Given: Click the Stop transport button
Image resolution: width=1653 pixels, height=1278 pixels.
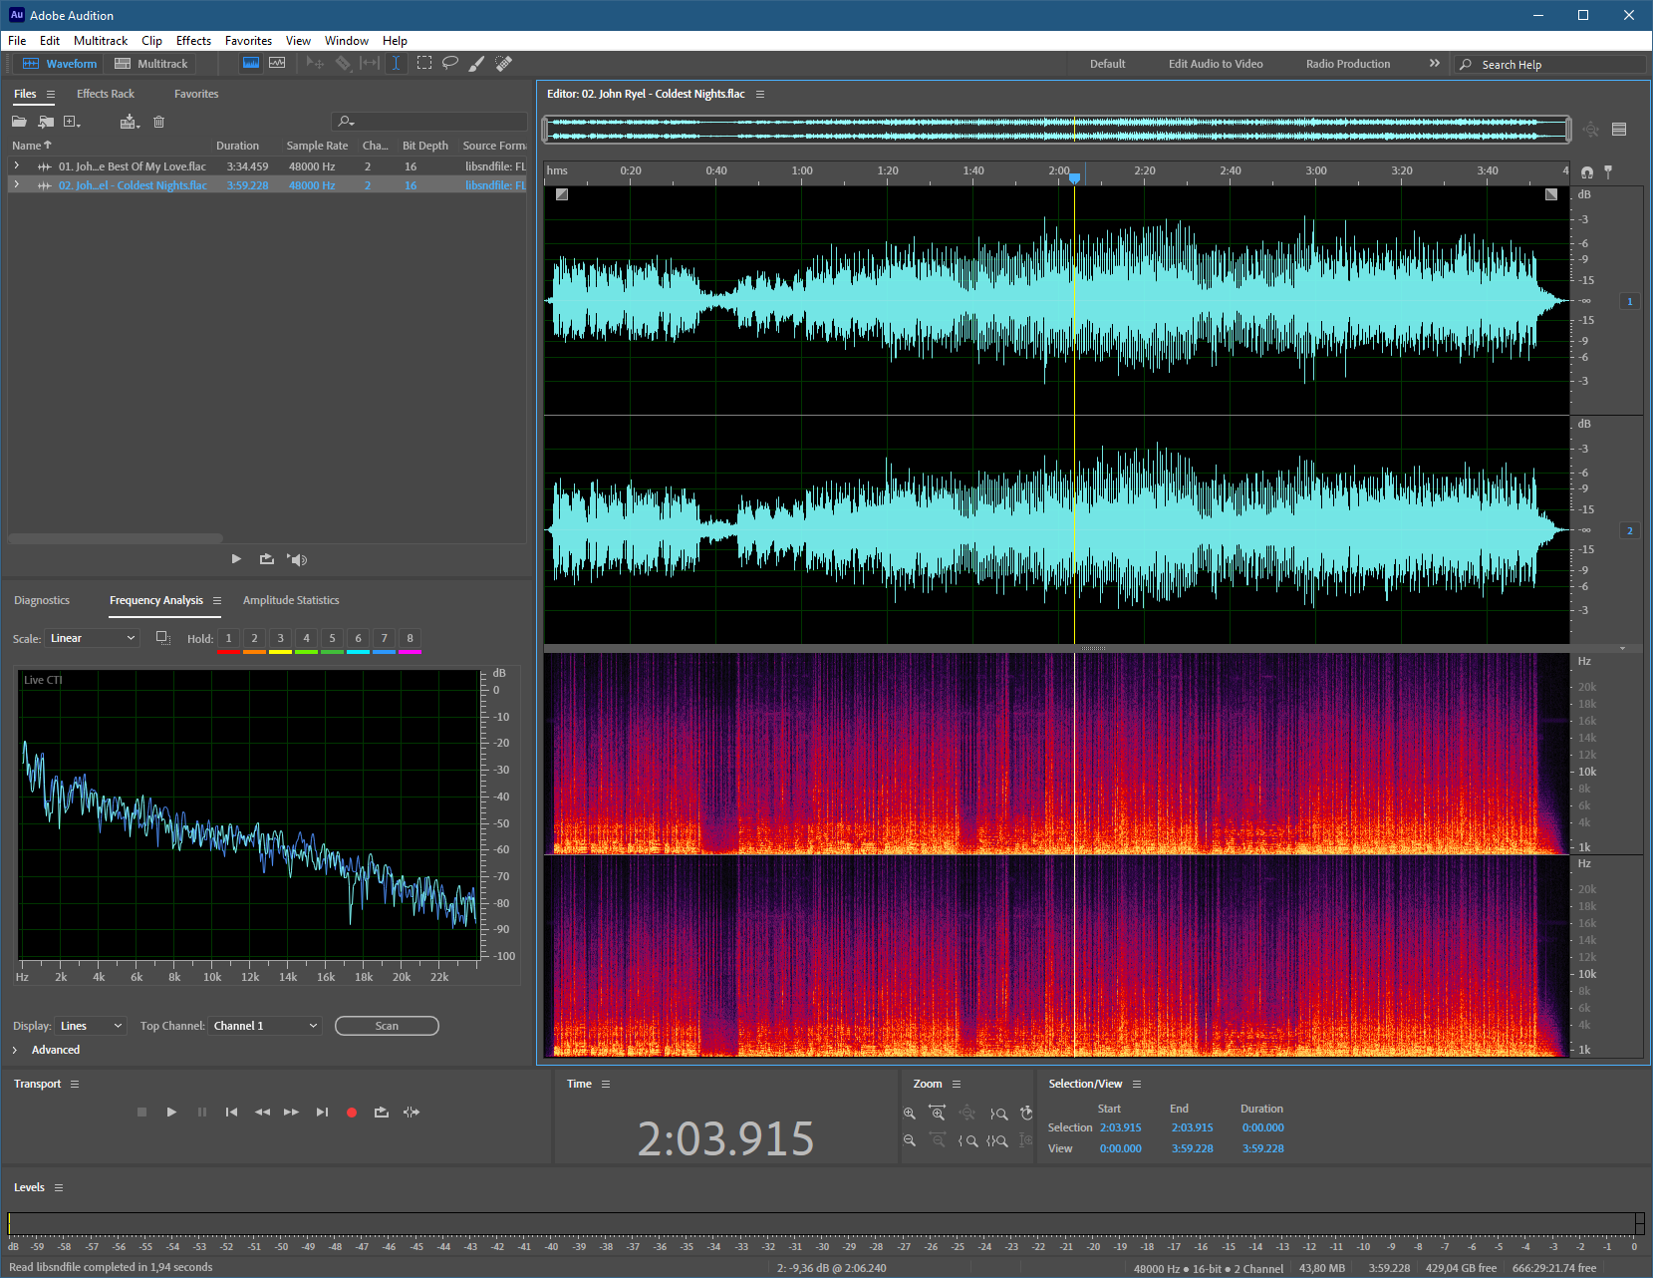Looking at the screenshot, I should [x=141, y=1112].
